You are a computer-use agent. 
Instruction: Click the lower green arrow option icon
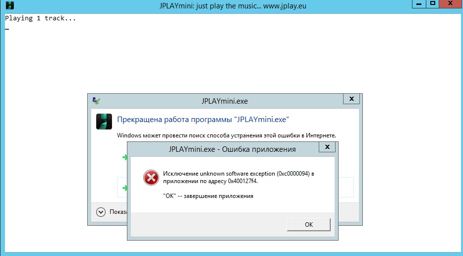(x=125, y=188)
